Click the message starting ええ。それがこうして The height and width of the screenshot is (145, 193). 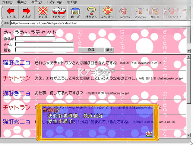click(86, 78)
